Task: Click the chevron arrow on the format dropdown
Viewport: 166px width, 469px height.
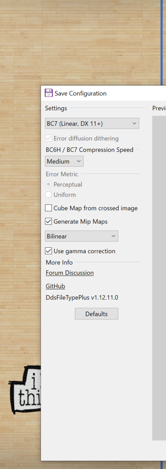Action: pos(134,123)
